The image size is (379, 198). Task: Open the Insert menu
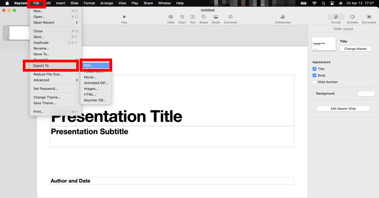(60, 3)
